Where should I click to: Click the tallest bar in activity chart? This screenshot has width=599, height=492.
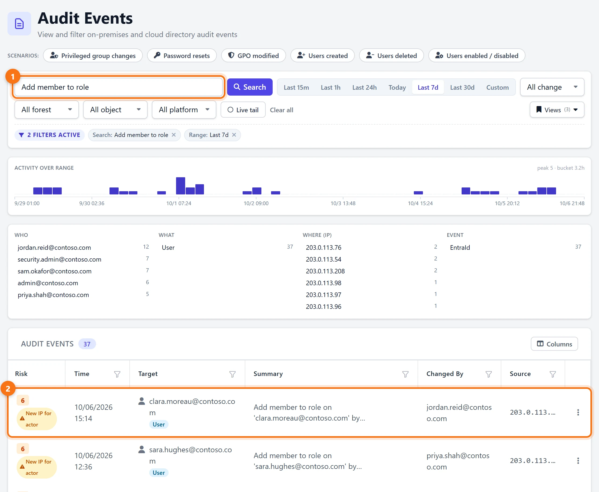[x=180, y=186]
